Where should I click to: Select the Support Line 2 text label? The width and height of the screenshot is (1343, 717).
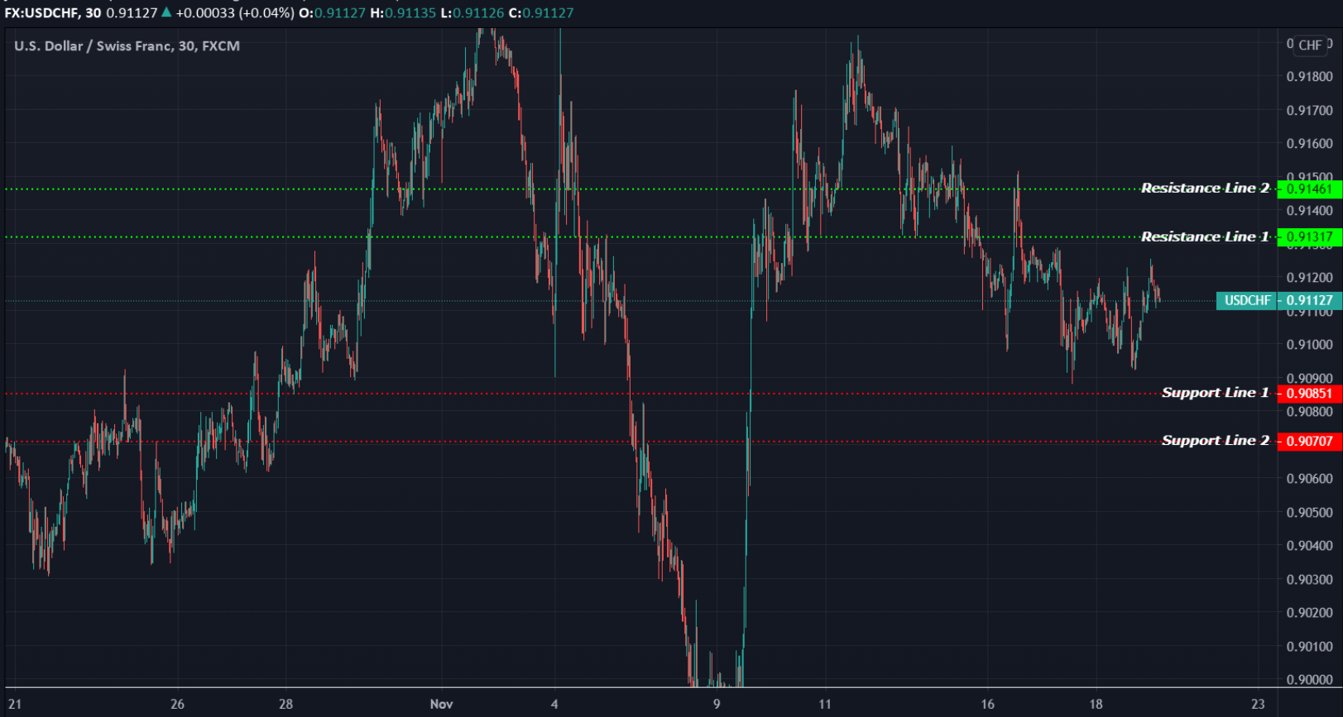(x=1215, y=441)
